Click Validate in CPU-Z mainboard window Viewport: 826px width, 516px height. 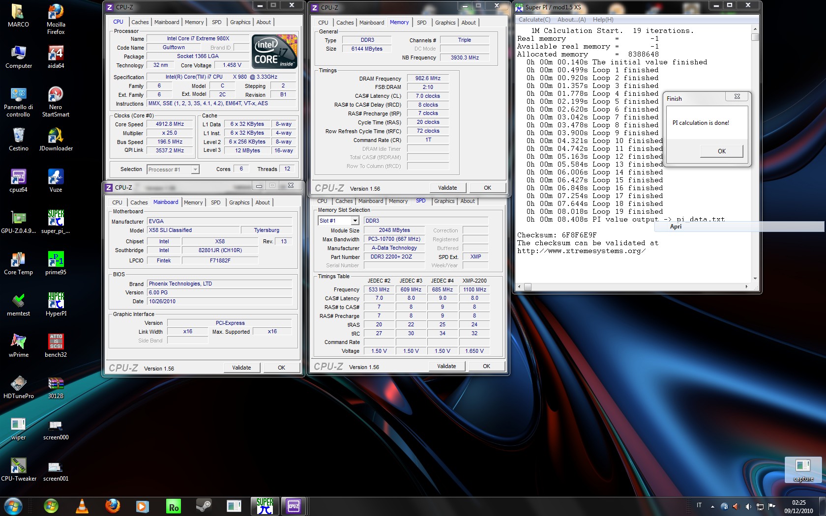241,368
